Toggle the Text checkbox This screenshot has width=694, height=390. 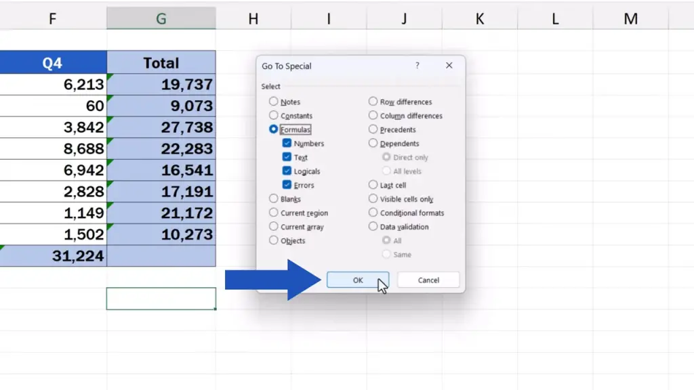click(x=287, y=157)
